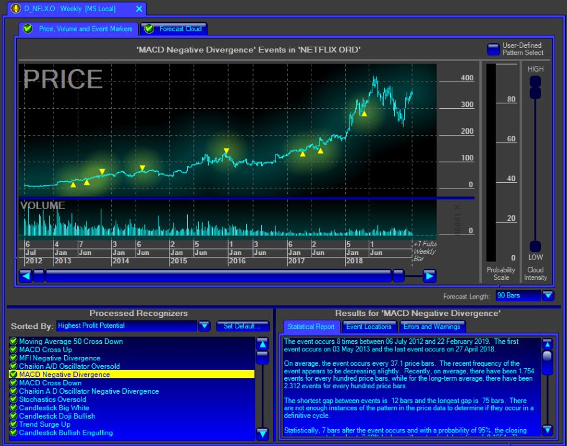Image resolution: width=567 pixels, height=446 pixels.
Task: Click the check icon beside Moving Average 50 Cross Down
Action: (14, 341)
